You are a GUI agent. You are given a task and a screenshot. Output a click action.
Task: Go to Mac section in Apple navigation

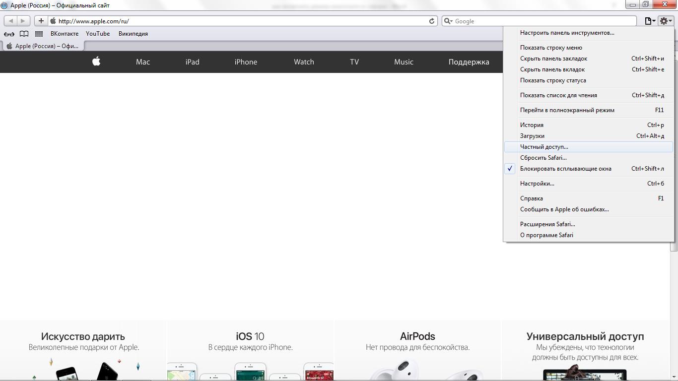coord(143,62)
